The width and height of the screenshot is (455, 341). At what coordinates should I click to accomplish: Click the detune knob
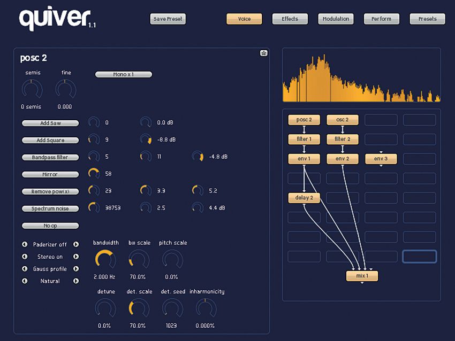click(105, 308)
